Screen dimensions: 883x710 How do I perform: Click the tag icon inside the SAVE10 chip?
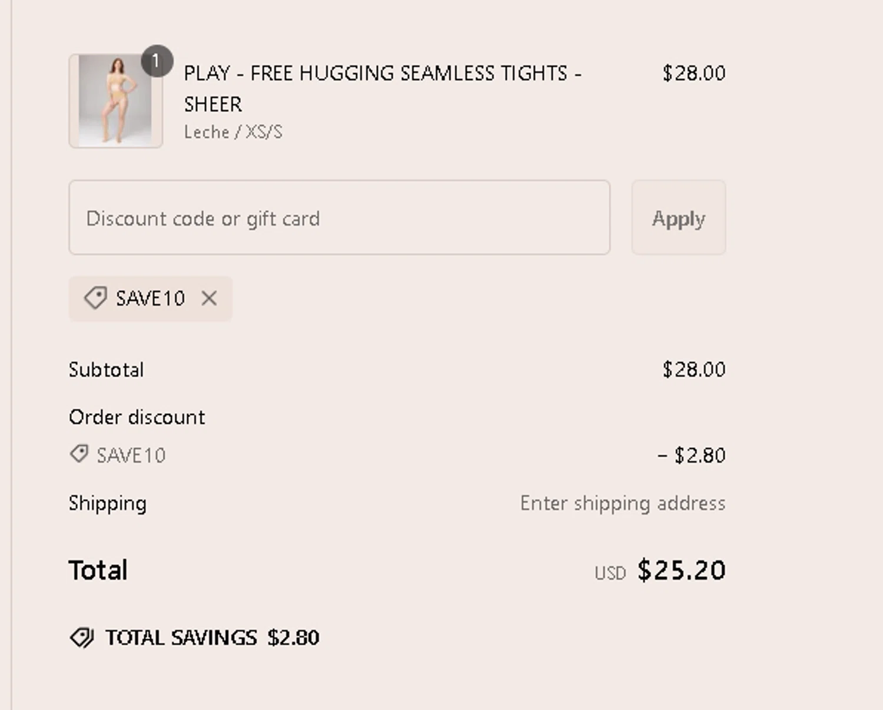(x=95, y=298)
